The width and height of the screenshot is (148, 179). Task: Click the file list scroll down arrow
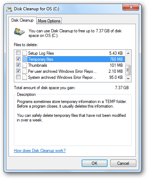[x=128, y=78]
